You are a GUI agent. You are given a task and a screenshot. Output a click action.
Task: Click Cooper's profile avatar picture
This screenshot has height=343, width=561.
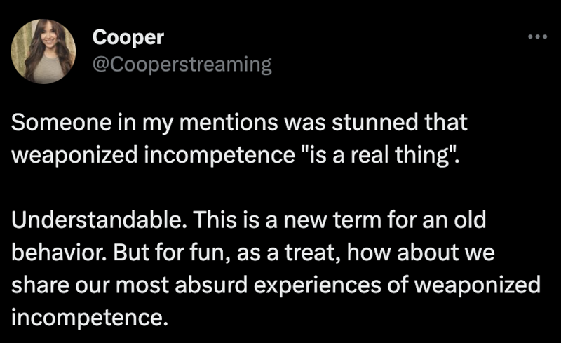[x=42, y=51]
